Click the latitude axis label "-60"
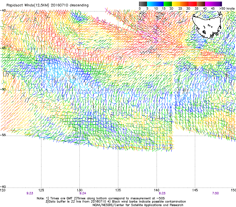The height and width of the screenshot is (207, 236). tap(3, 187)
